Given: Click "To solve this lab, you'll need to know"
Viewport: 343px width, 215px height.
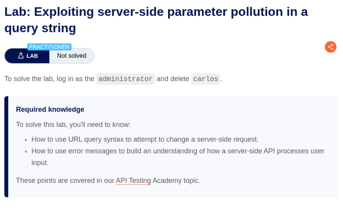Looking at the screenshot, I should click(x=73, y=125).
